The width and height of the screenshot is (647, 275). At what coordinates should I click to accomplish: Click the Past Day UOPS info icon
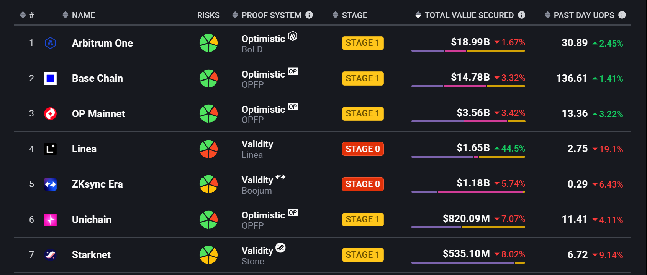click(622, 15)
